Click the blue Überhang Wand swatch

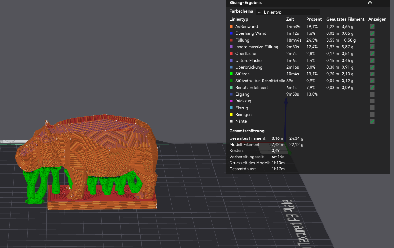[231, 33]
